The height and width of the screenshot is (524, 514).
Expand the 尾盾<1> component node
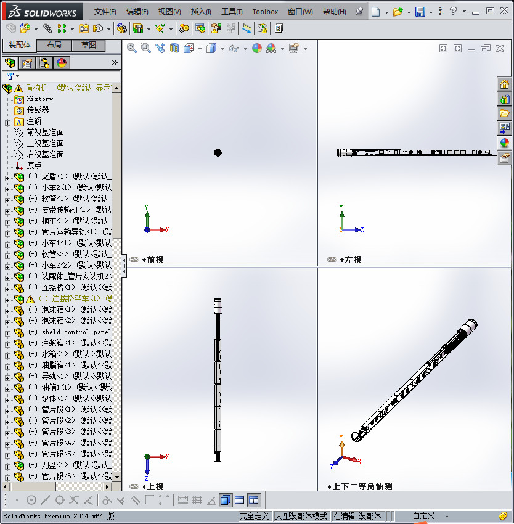pyautogui.click(x=7, y=178)
